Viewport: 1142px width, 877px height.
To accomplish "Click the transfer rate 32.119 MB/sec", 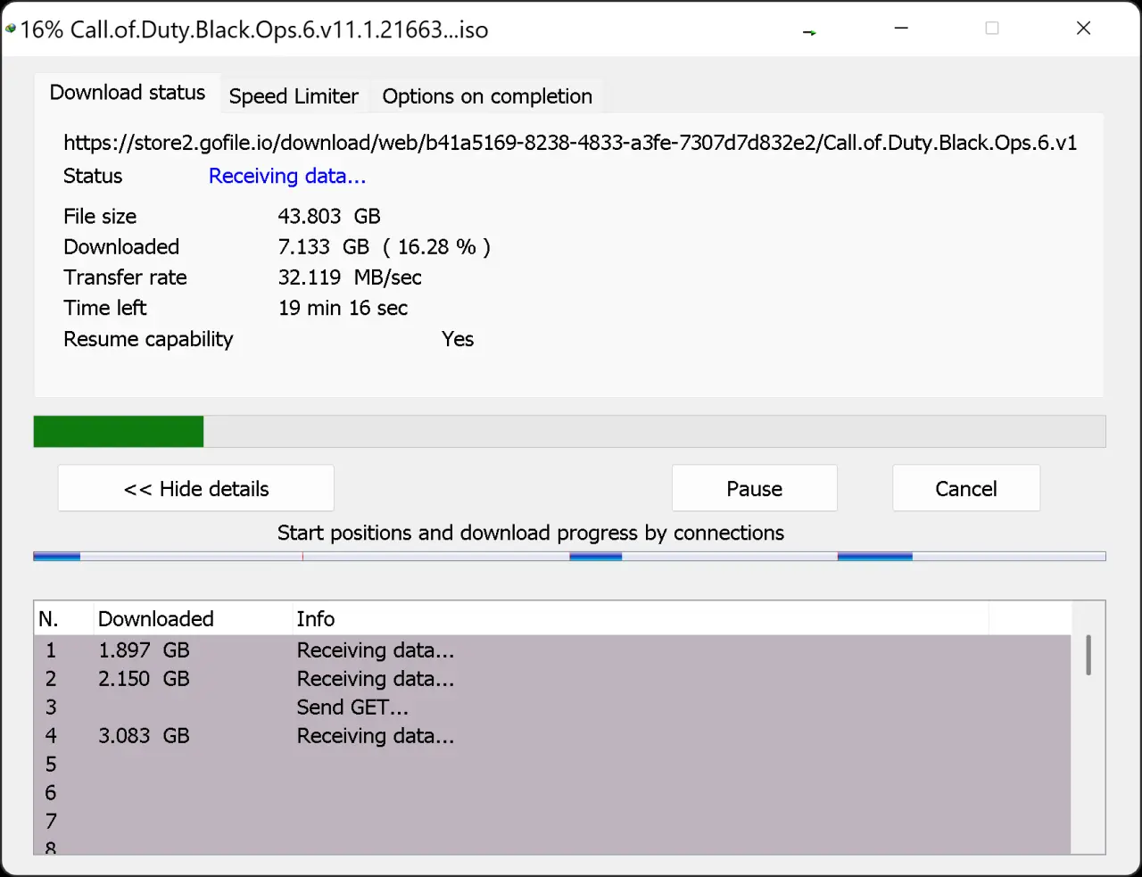I will [350, 277].
